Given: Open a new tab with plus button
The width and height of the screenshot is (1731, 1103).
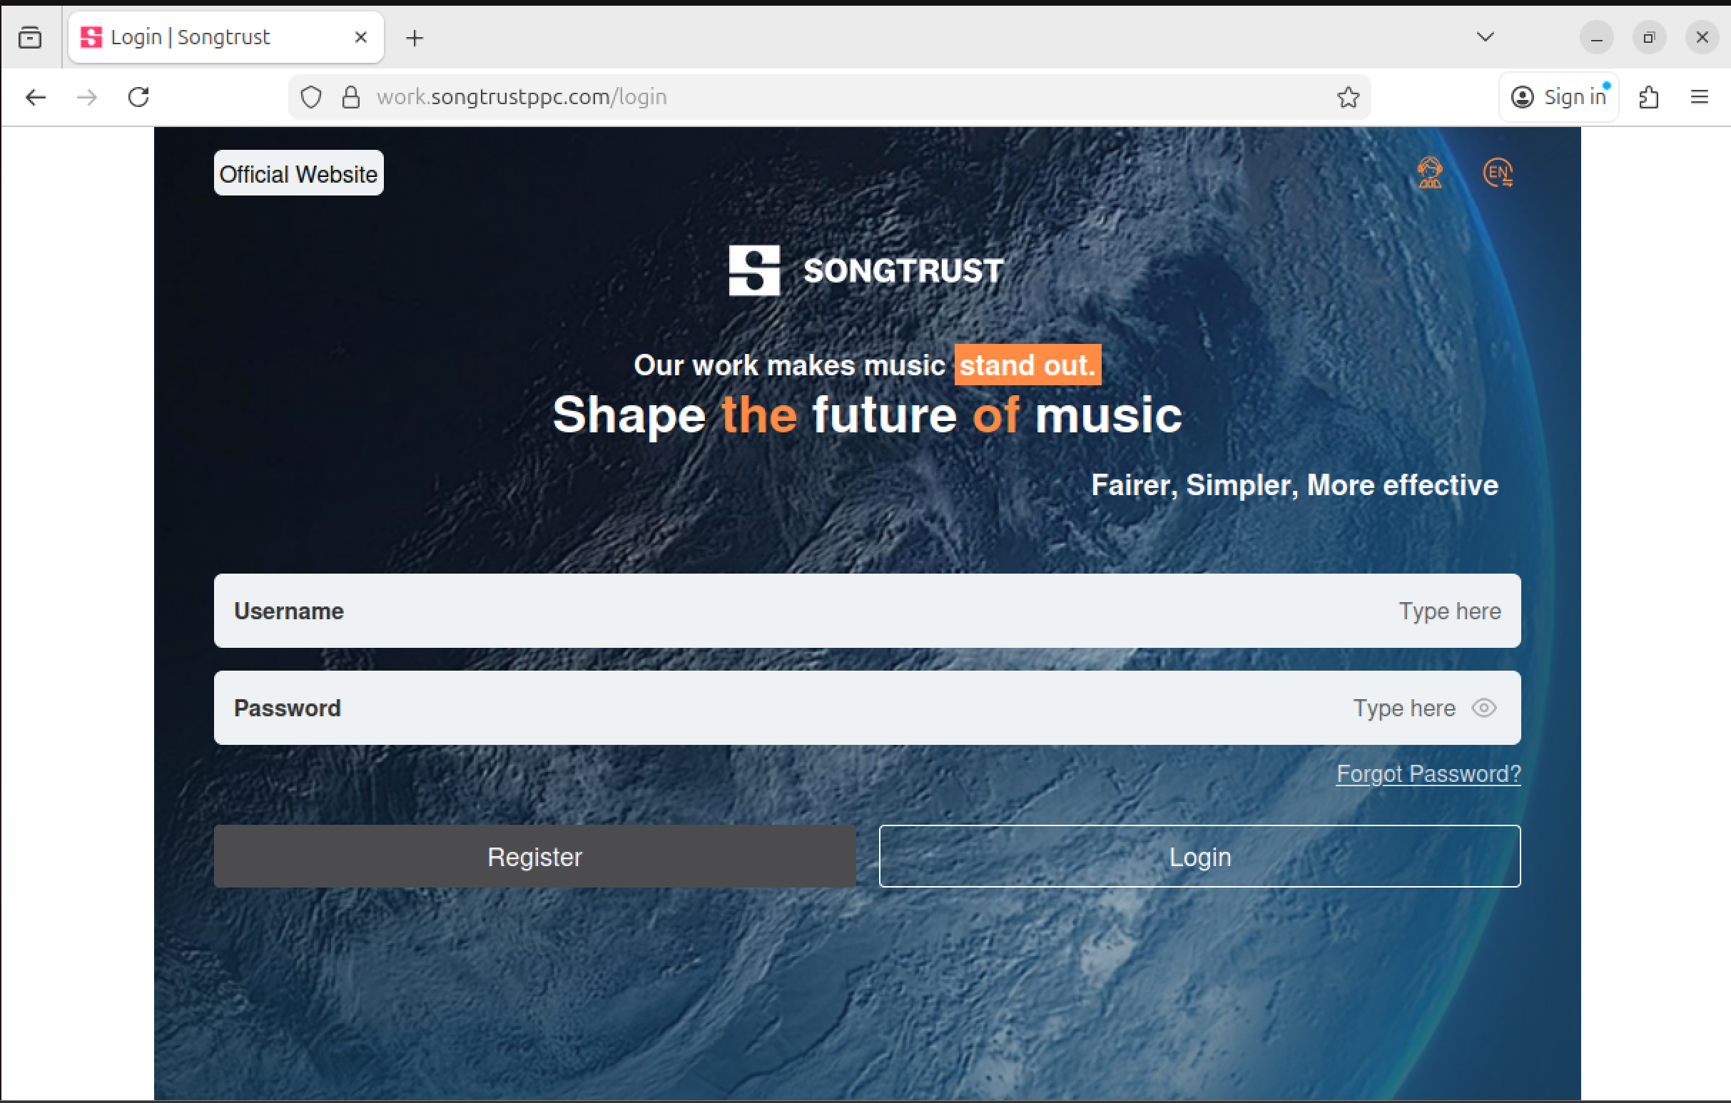Looking at the screenshot, I should pos(415,37).
